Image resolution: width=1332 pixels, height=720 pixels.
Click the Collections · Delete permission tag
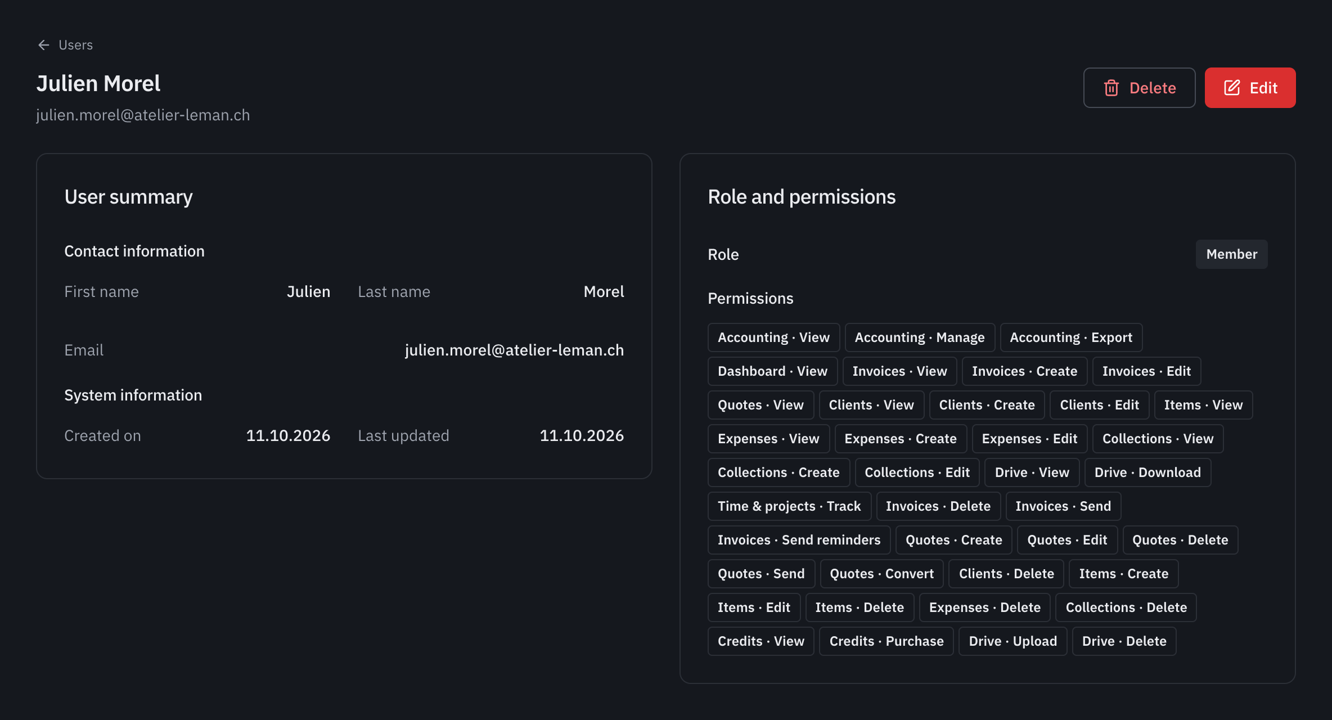pos(1126,607)
